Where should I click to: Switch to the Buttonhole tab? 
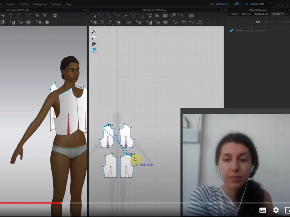pyautogui.click(x=261, y=14)
